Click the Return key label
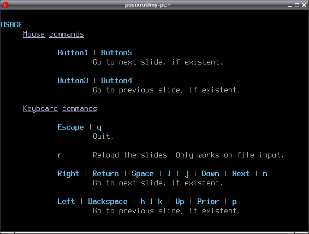This screenshot has width=309, height=234. point(105,174)
